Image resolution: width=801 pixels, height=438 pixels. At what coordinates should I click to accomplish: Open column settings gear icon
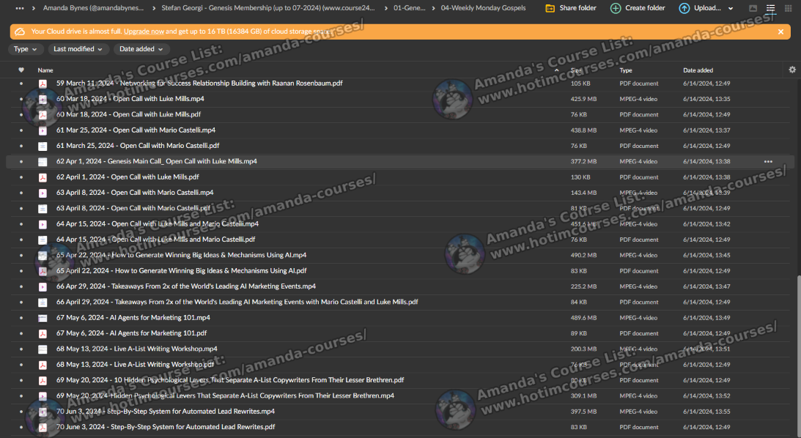tap(791, 70)
